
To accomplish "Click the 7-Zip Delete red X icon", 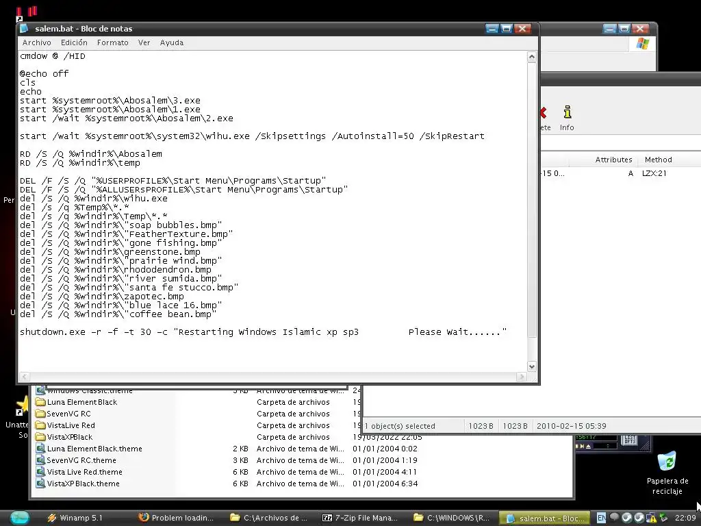I will [x=544, y=113].
